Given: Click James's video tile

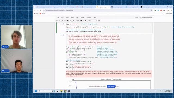Looking at the screenshot, I should (17, 37).
